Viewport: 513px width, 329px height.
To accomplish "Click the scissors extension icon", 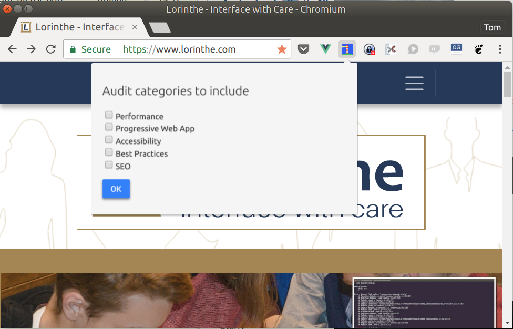I will [x=391, y=49].
